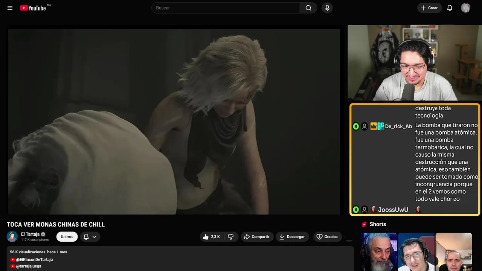482x271 pixels.
Task: Open @ElRinconDeTartaja channel link
Action: click(x=34, y=260)
